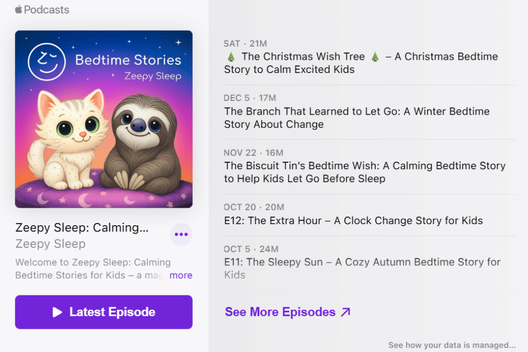Click the play triangle icon on Latest Episode
Screen dimensions: 528x352
pos(58,312)
